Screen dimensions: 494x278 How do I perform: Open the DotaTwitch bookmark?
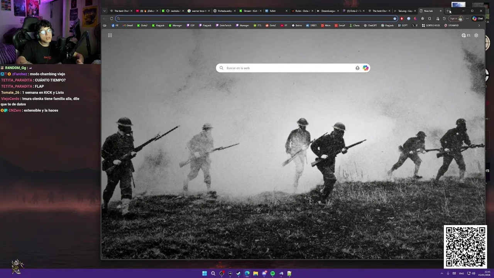[224, 25]
